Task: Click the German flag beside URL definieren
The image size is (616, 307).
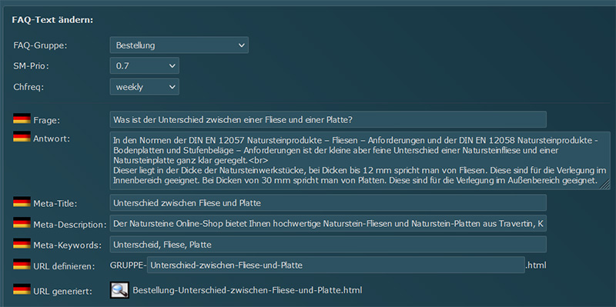Action: pyautogui.click(x=22, y=264)
